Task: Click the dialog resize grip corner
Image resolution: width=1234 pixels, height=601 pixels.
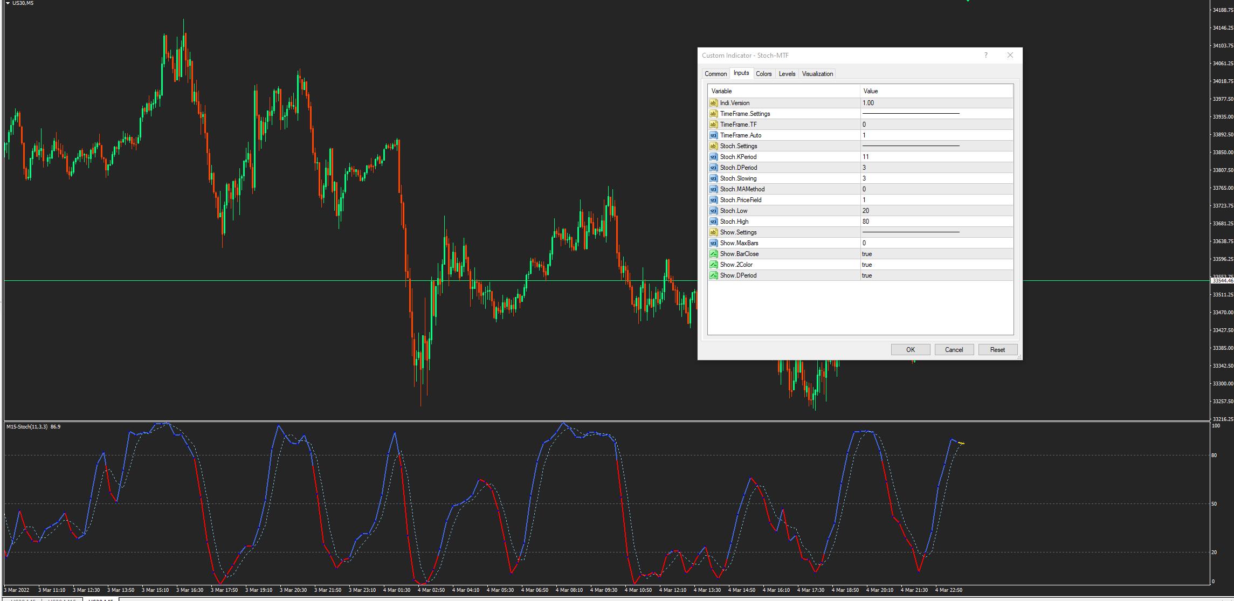Action: [x=1019, y=357]
